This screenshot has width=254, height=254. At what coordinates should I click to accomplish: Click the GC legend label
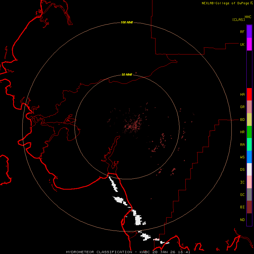point(242,195)
